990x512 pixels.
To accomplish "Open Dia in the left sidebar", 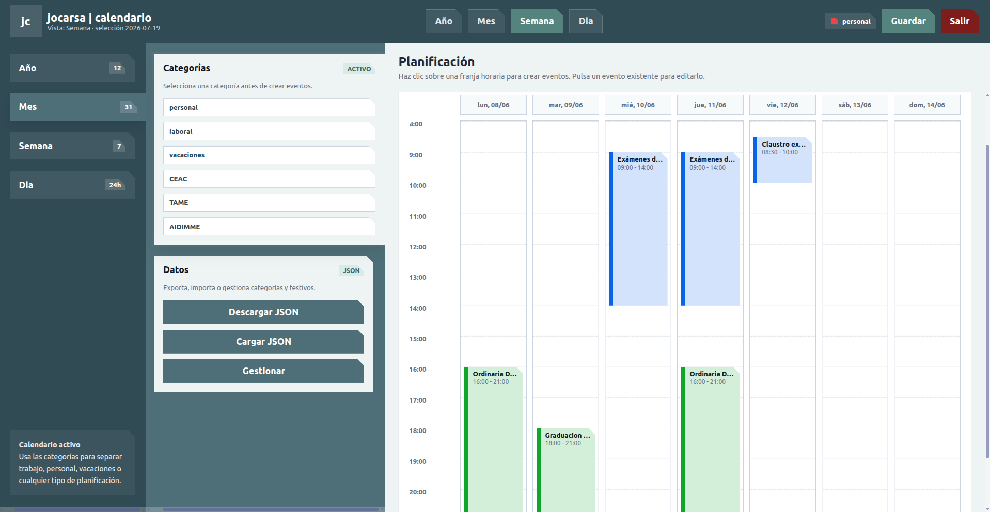I will point(72,185).
